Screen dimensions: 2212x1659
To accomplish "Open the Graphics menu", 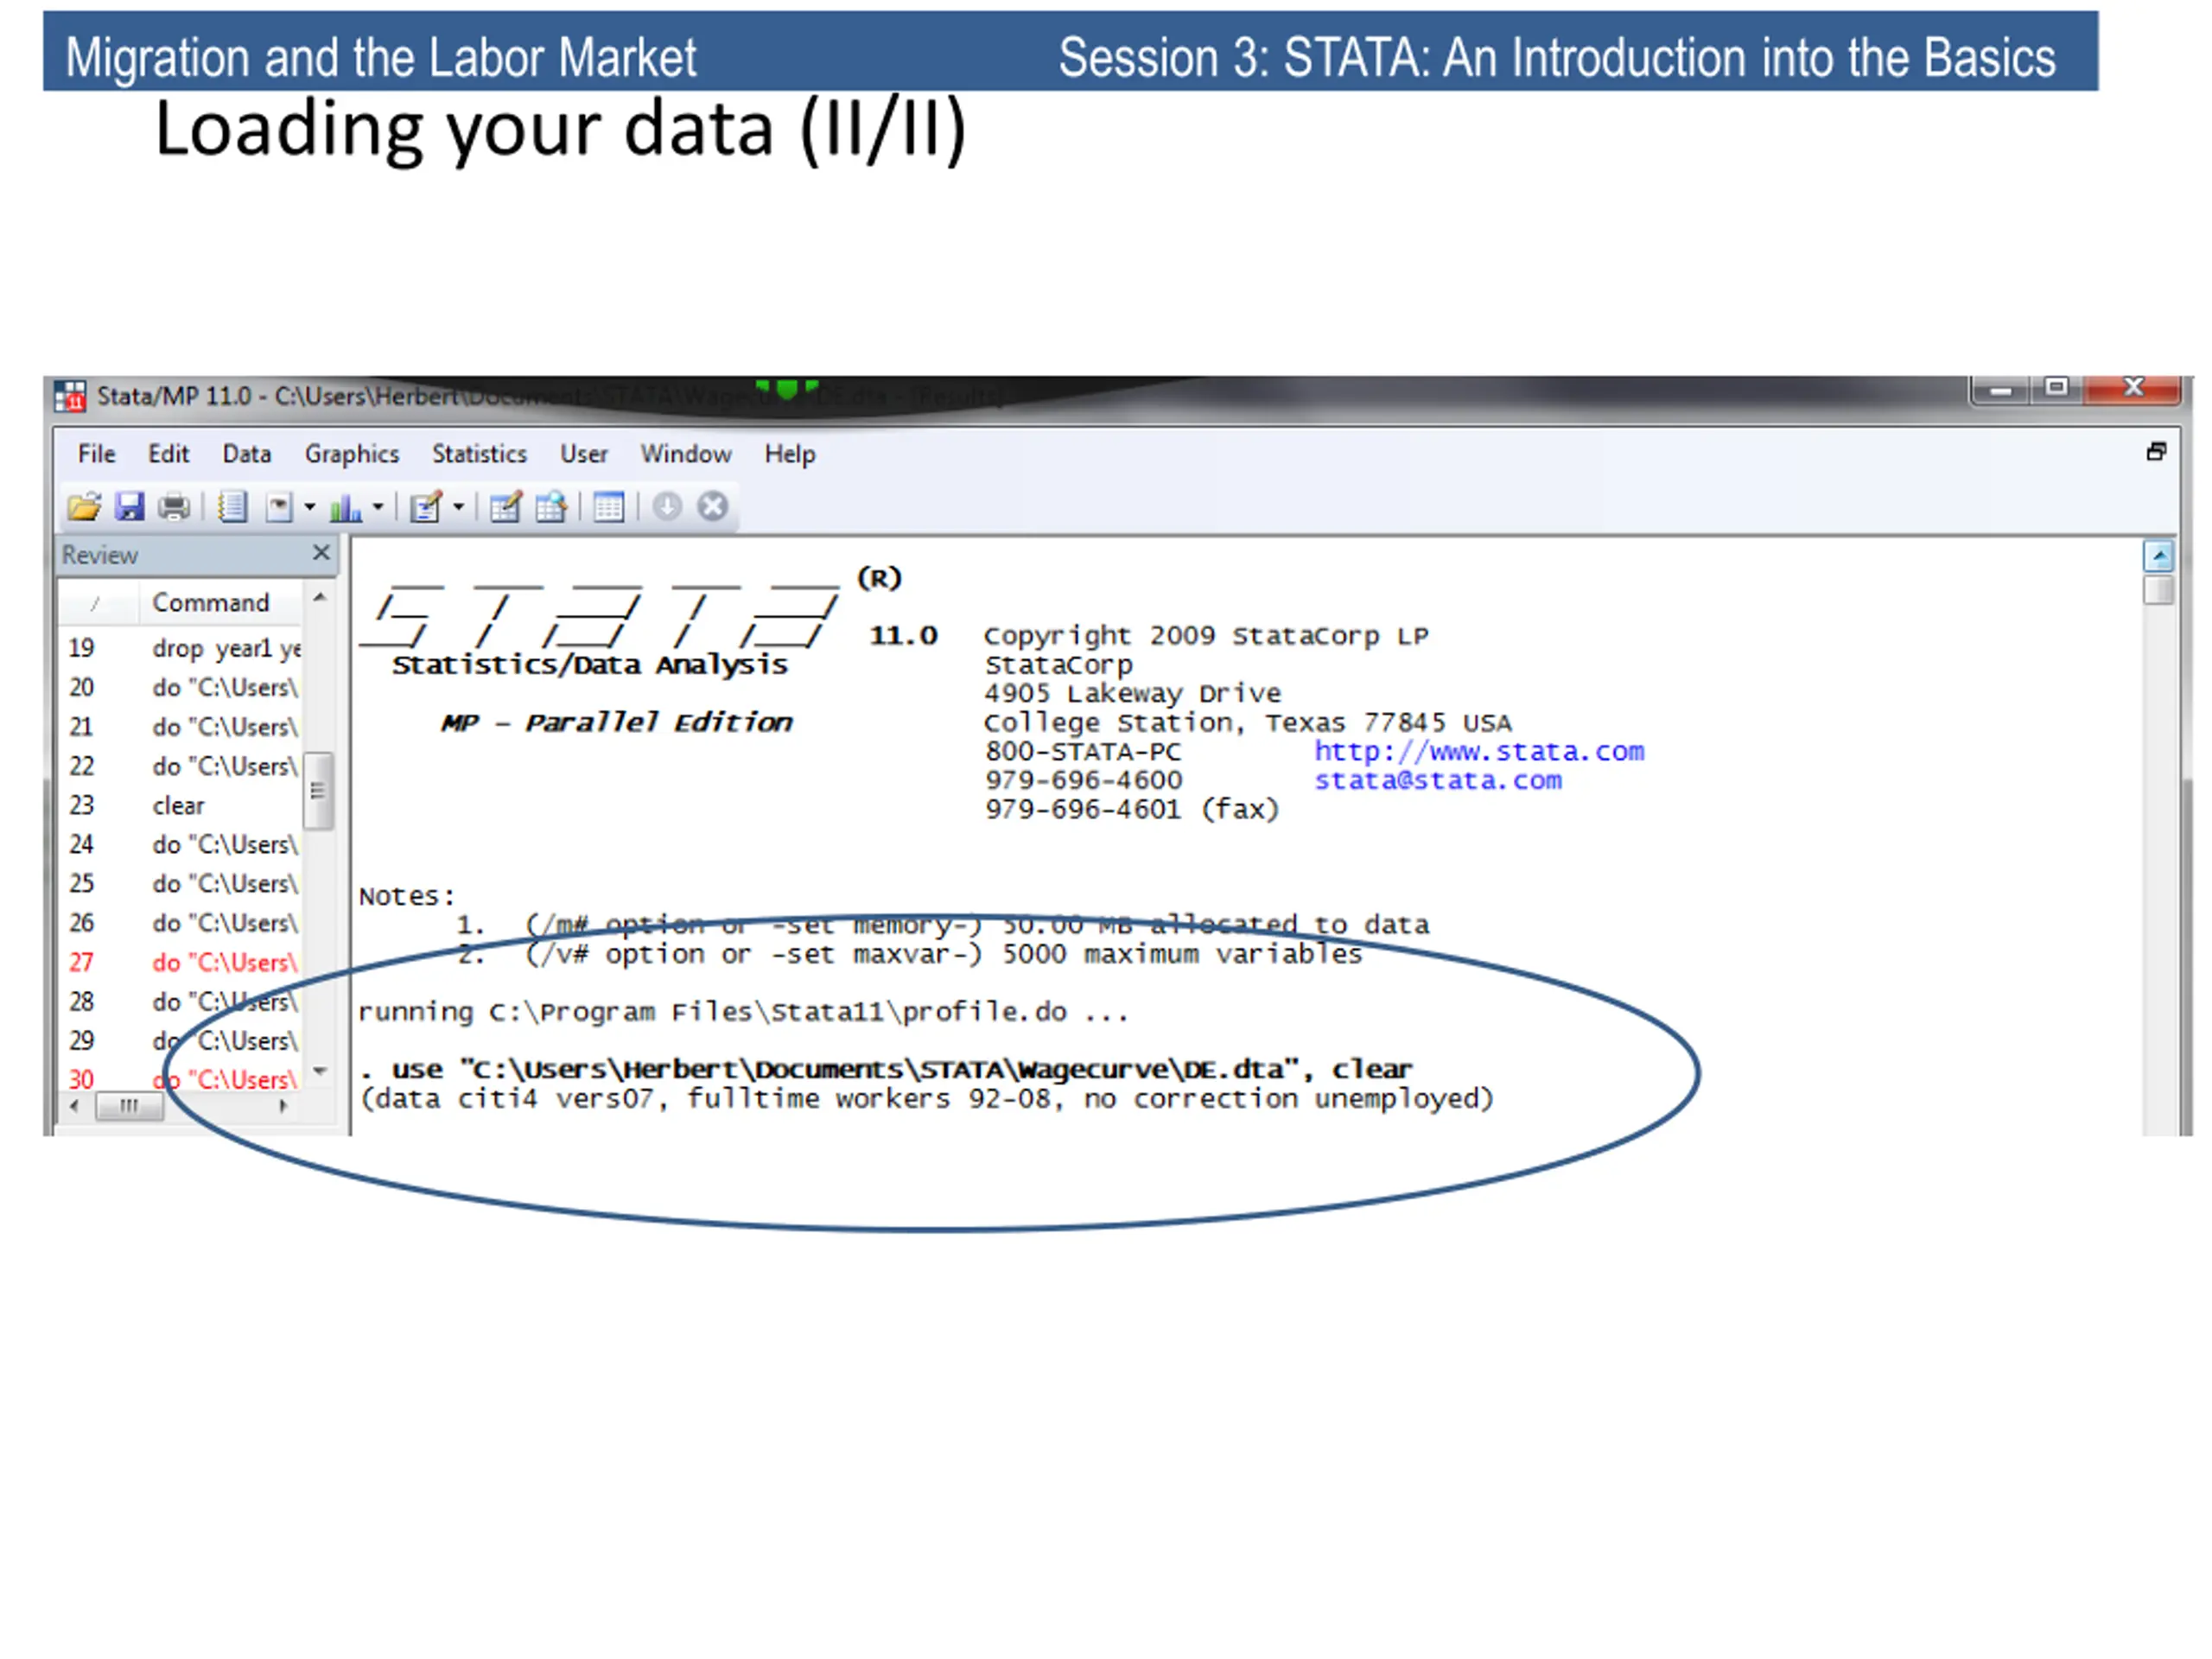I will pos(352,454).
